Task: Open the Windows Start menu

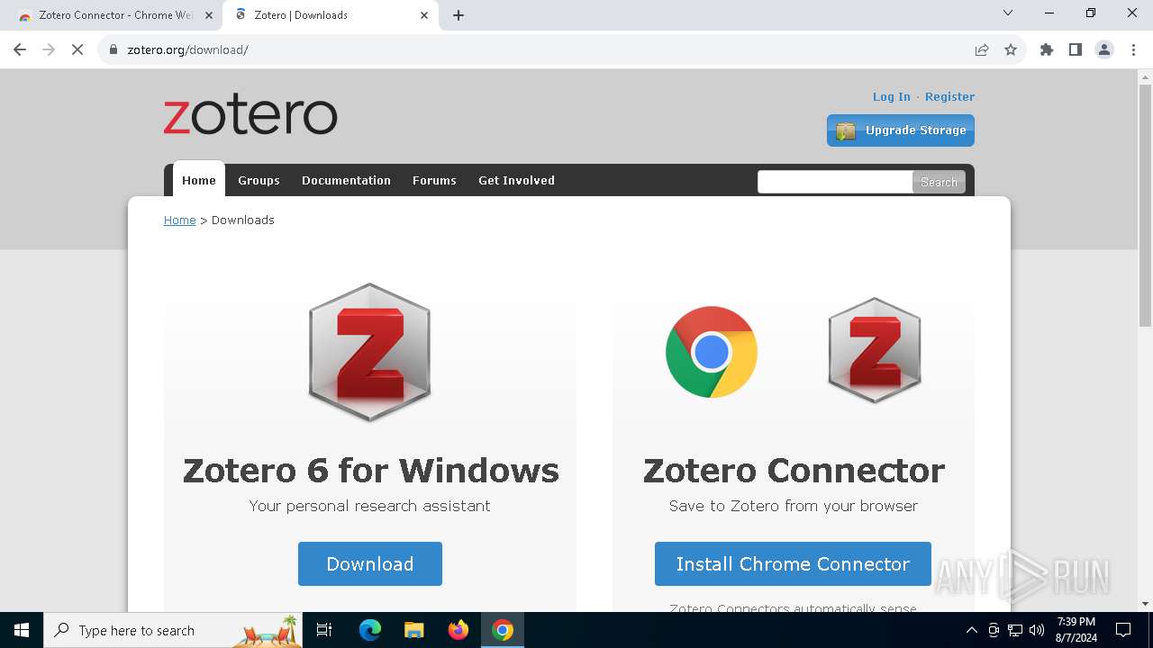Action: point(22,630)
